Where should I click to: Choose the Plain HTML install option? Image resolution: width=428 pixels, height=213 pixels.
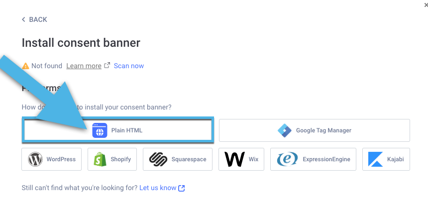[118, 130]
